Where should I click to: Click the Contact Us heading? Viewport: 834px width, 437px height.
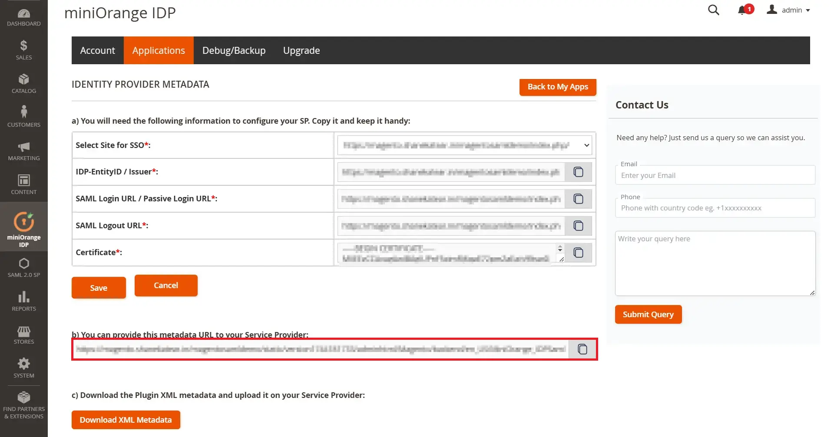[642, 105]
